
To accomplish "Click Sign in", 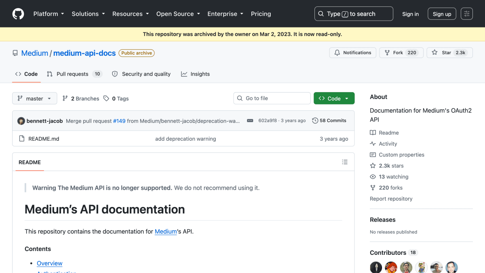I will (x=410, y=14).
